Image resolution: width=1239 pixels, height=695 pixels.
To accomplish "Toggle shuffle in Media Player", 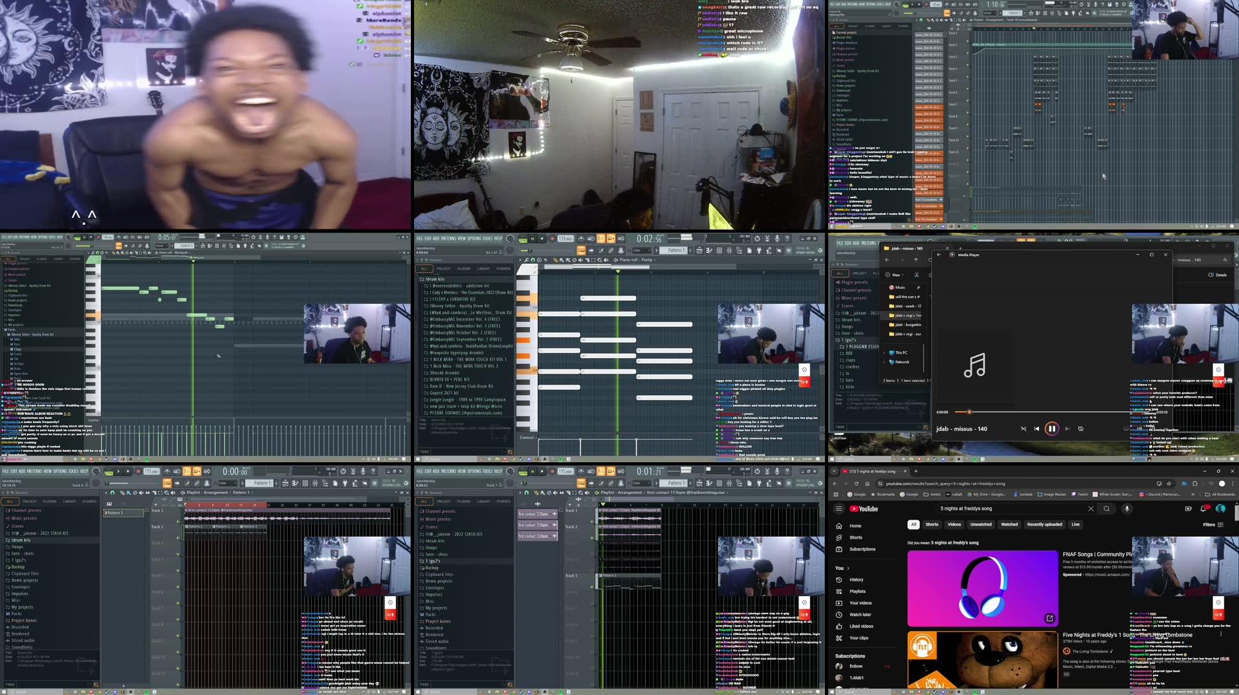I will (x=1023, y=429).
